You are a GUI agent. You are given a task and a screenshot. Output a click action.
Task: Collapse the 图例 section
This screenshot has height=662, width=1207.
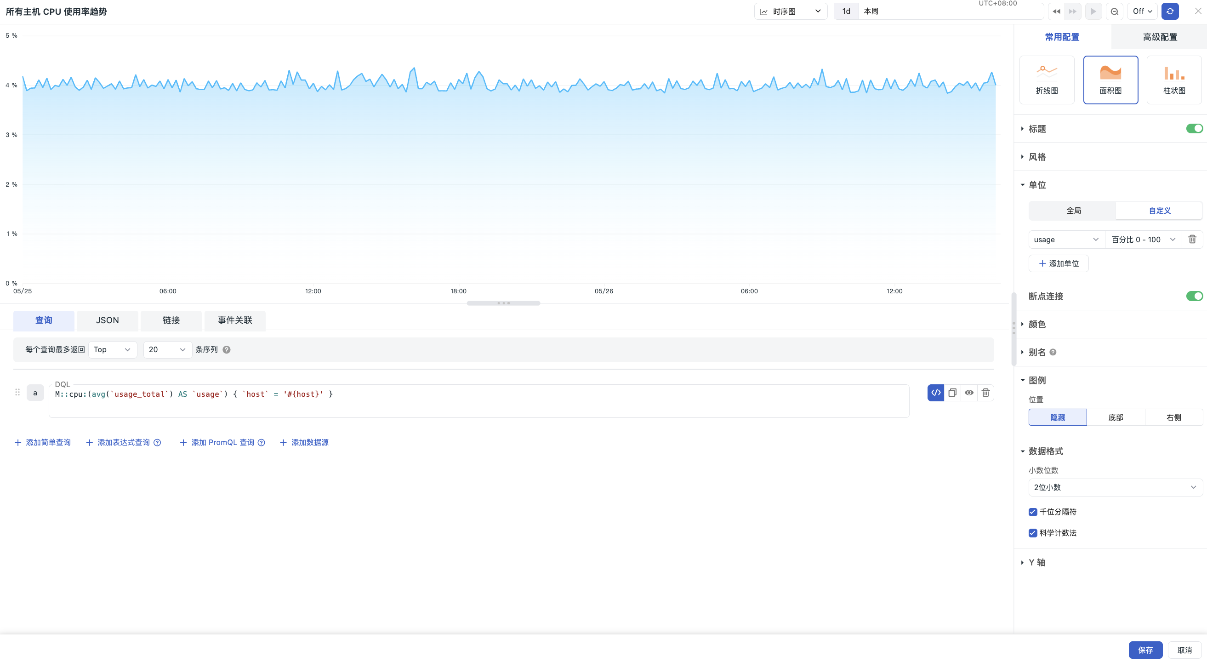coord(1037,380)
